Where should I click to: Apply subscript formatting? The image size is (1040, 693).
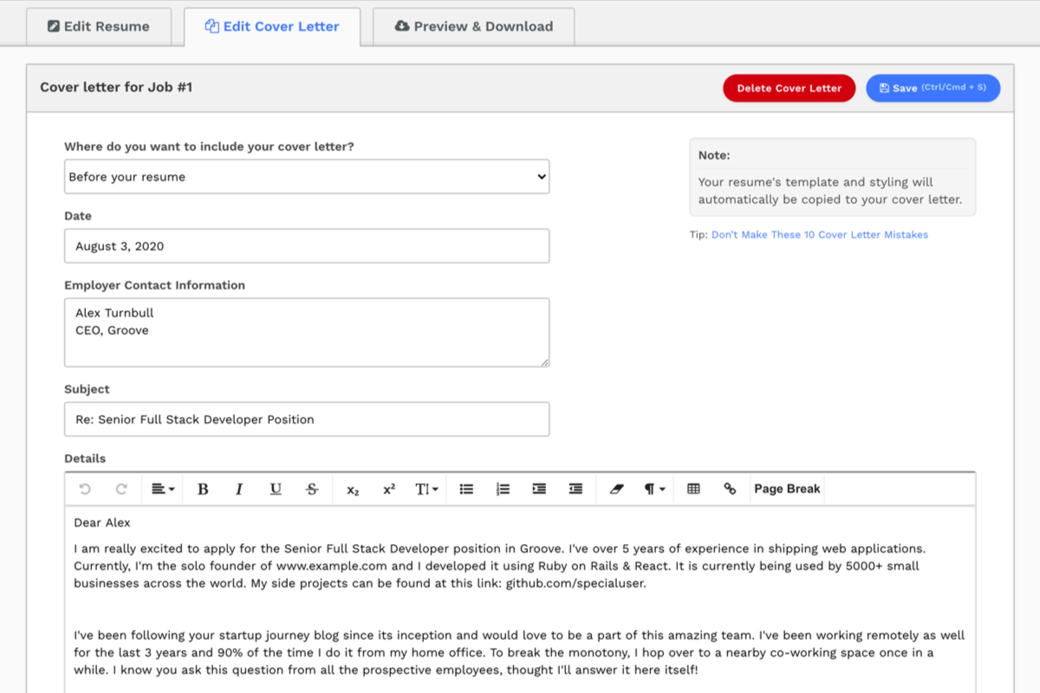pos(353,489)
